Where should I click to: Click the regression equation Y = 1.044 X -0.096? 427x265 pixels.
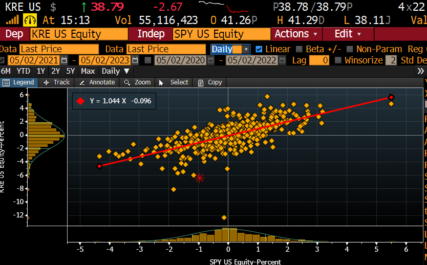point(120,101)
